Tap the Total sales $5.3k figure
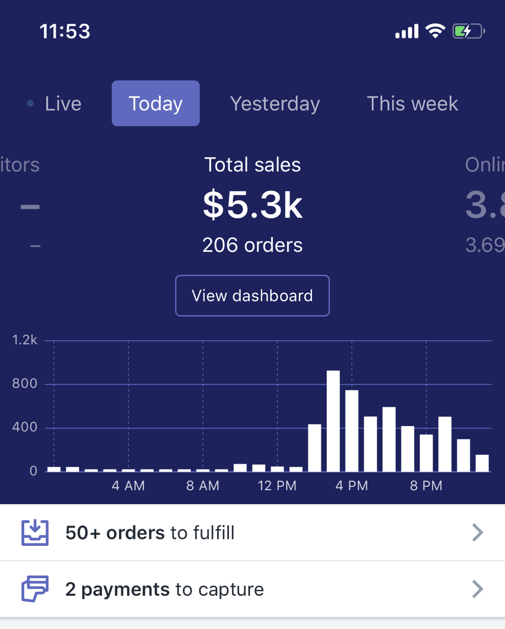 click(253, 206)
